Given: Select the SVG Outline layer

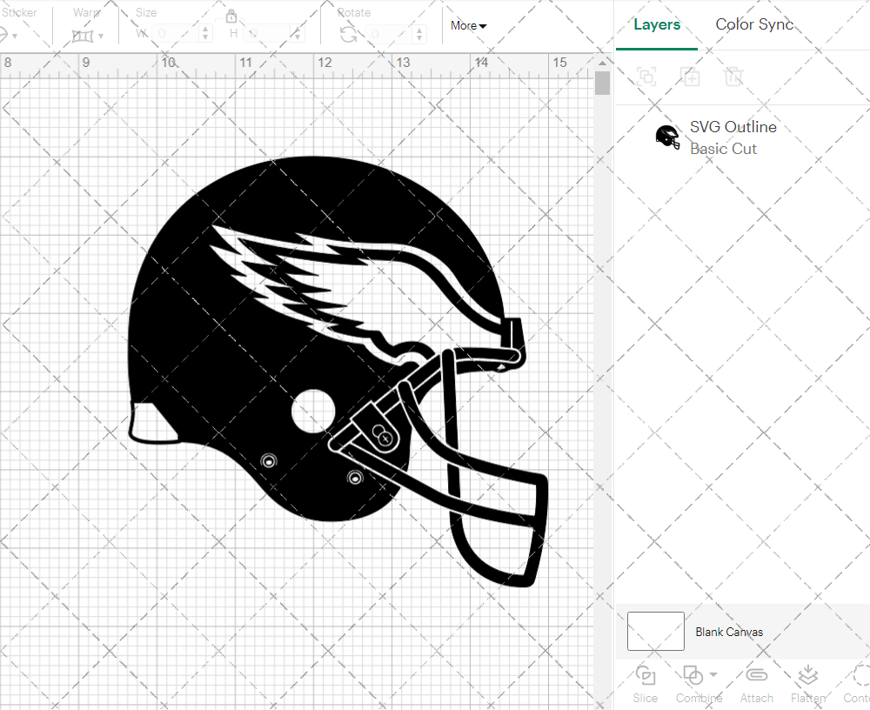Looking at the screenshot, I should coord(733,137).
